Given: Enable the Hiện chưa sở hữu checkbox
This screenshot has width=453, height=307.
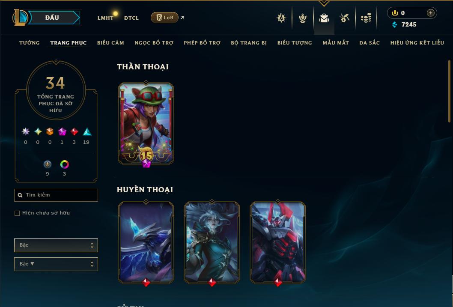Looking at the screenshot, I should click(x=17, y=213).
